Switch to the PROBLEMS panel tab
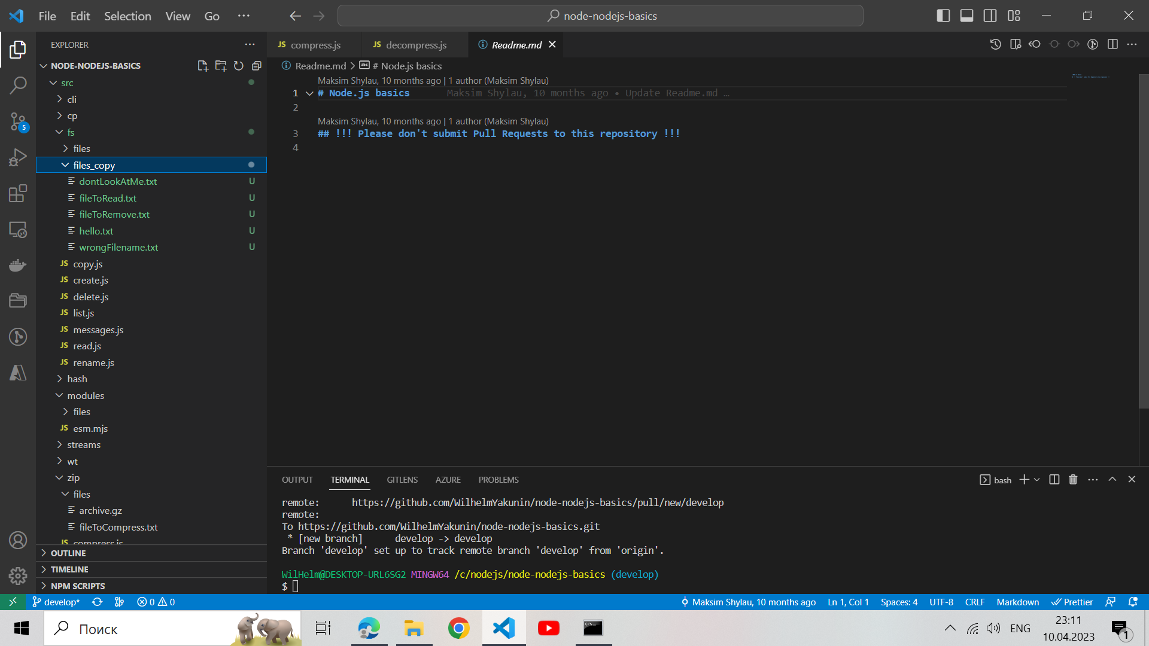Viewport: 1149px width, 646px height. 498,480
